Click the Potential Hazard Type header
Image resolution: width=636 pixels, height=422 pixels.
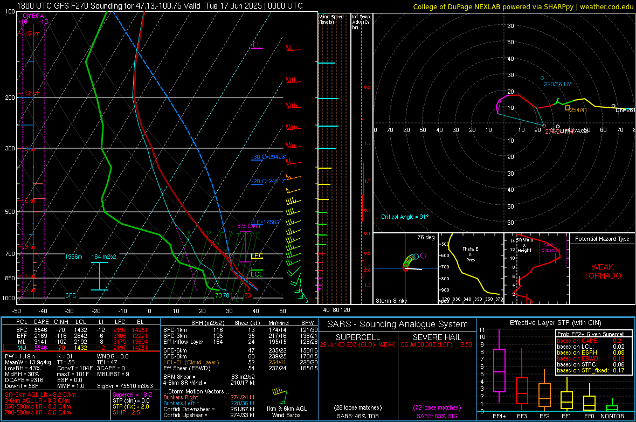point(602,239)
